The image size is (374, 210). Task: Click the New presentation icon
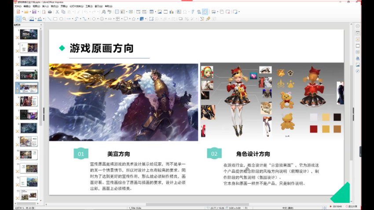(x=18, y=12)
